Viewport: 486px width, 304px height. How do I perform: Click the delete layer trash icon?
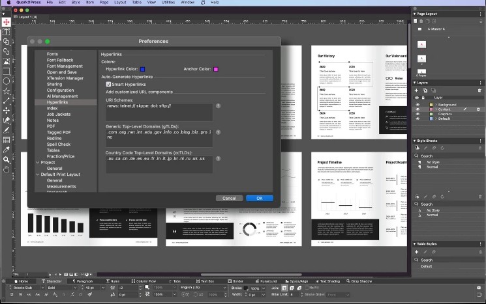coord(479,90)
